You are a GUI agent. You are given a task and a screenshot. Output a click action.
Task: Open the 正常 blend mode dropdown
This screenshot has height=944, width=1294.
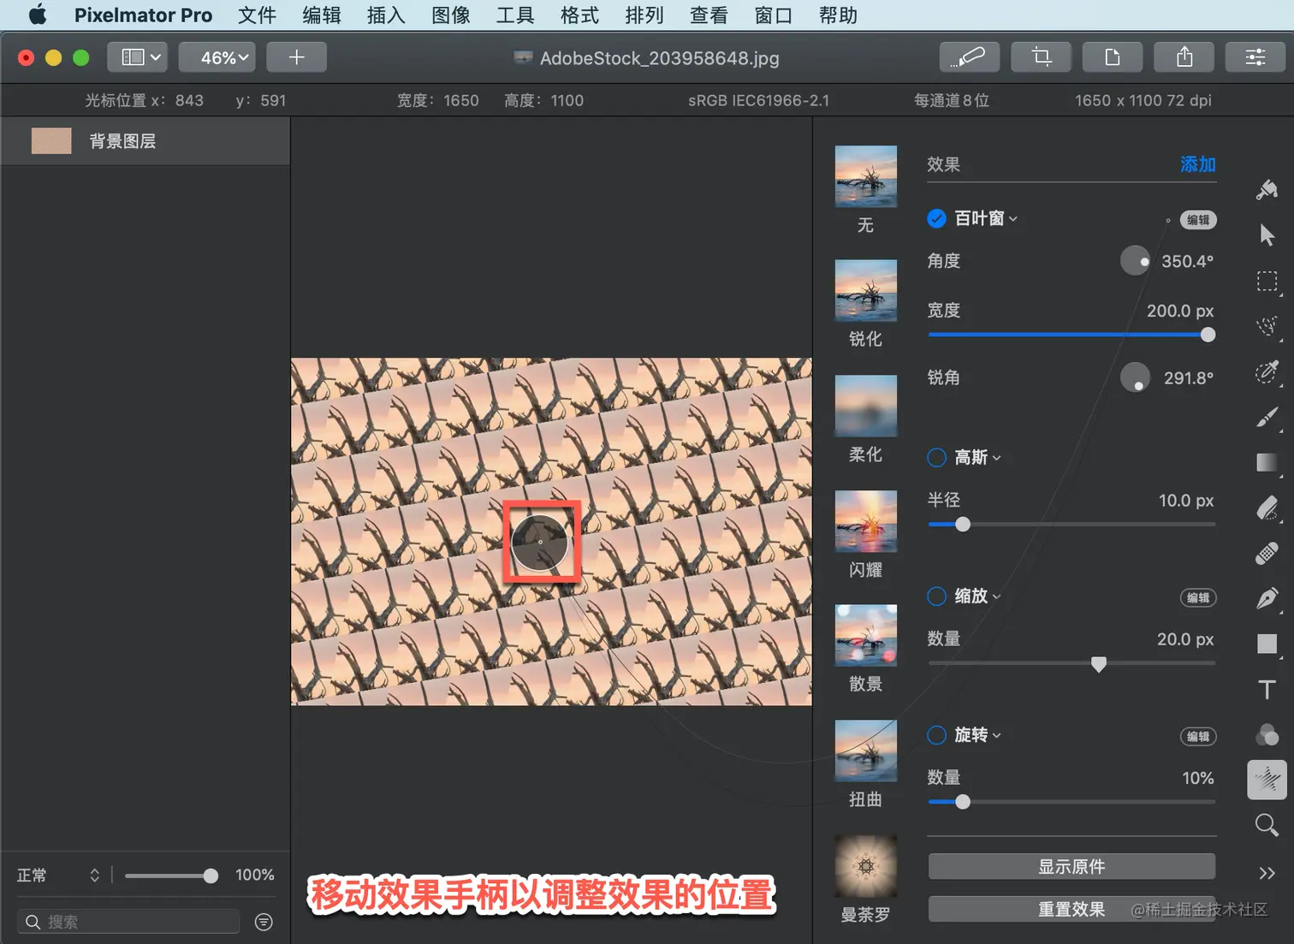(58, 875)
